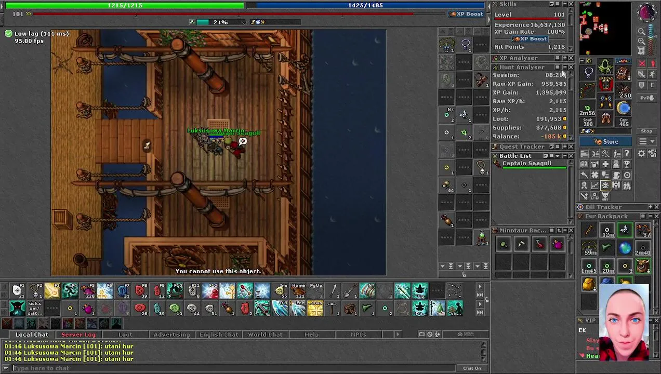Open the World Chat tab
The height and width of the screenshot is (374, 661).
265,335
